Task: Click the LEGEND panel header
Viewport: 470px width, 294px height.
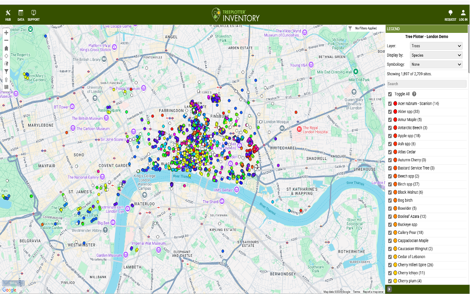Action: coord(427,29)
